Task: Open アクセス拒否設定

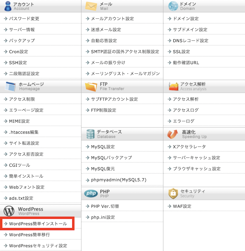Action: click(x=26, y=154)
